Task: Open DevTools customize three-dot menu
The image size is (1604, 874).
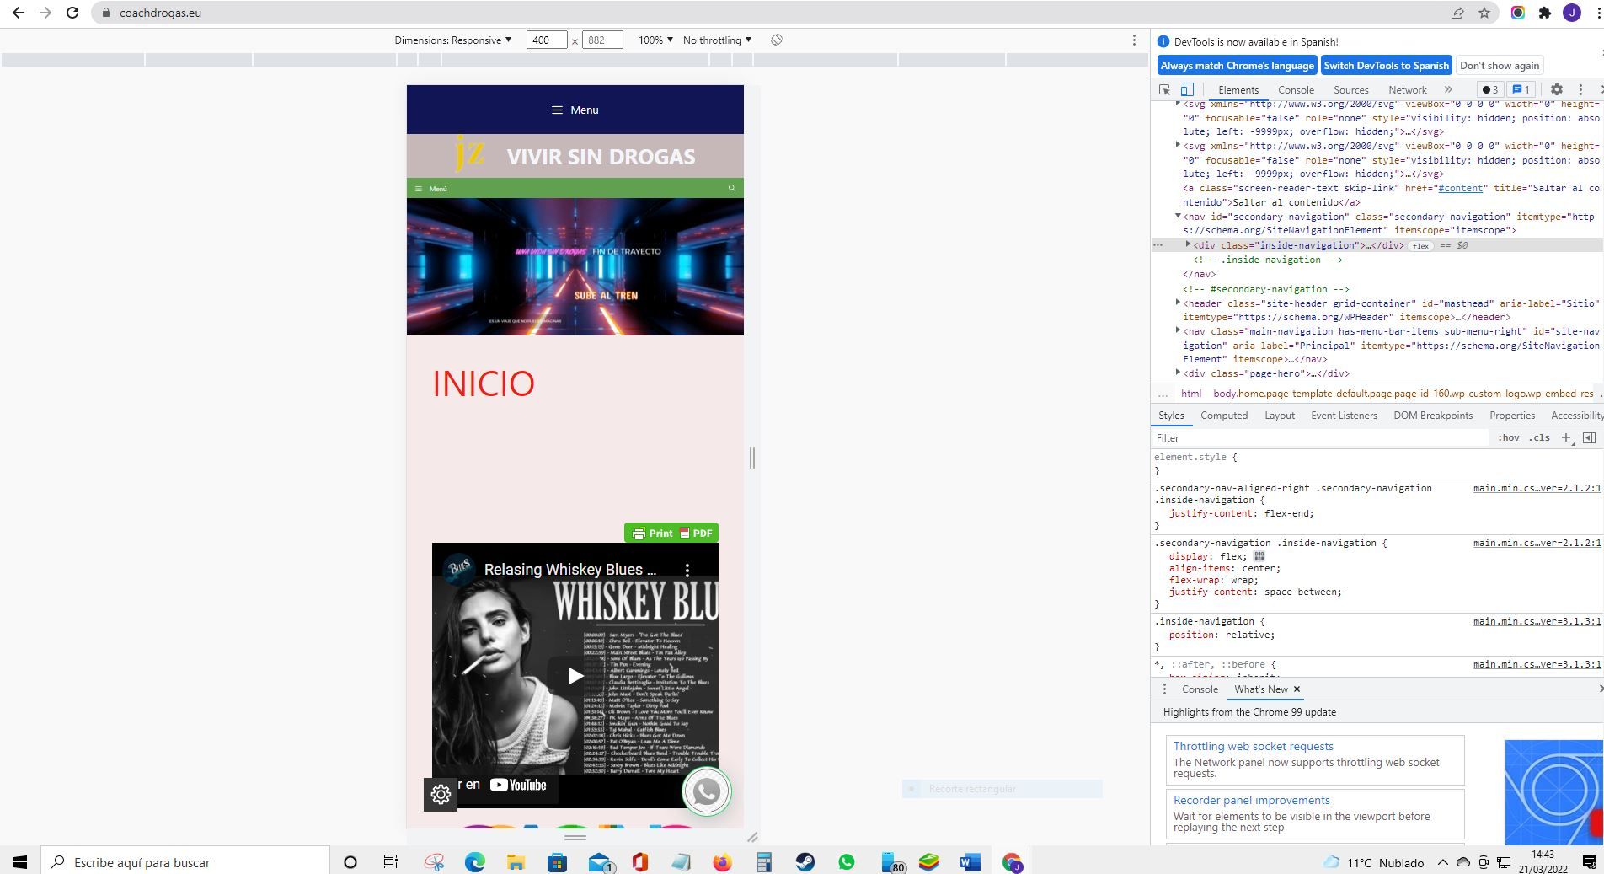Action: coord(1580,90)
